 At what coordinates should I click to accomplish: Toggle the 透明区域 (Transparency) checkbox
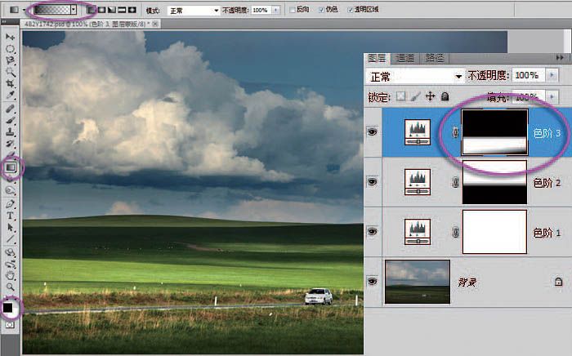click(351, 11)
